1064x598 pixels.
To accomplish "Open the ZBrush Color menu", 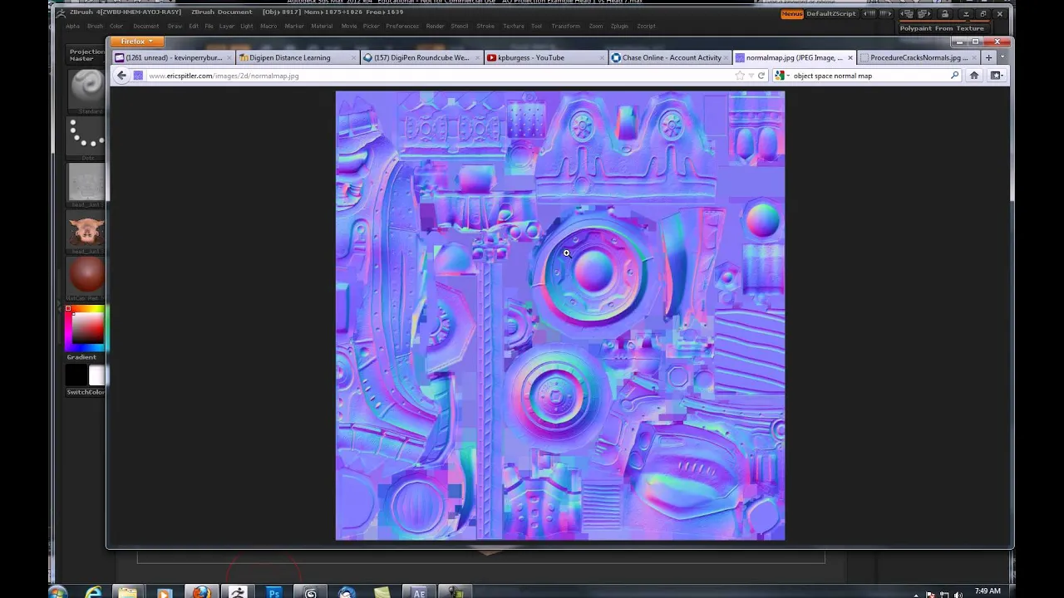I will coord(116,26).
